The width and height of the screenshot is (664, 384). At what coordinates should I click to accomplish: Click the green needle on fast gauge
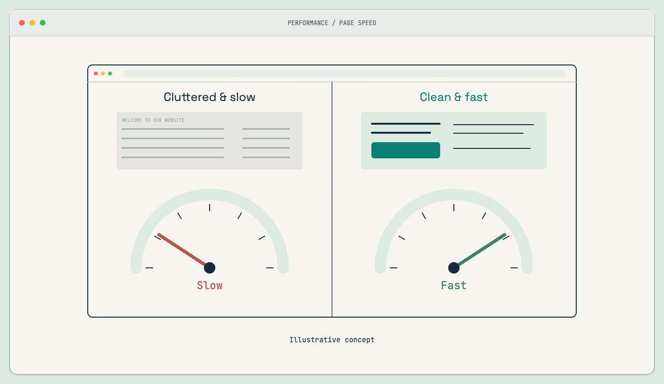(x=480, y=250)
